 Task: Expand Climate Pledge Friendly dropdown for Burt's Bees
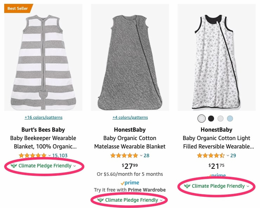click(x=74, y=166)
